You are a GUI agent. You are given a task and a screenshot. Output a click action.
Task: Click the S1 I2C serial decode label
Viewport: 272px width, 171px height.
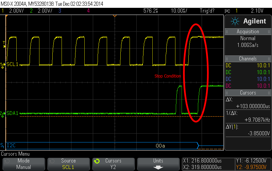(x=8, y=145)
